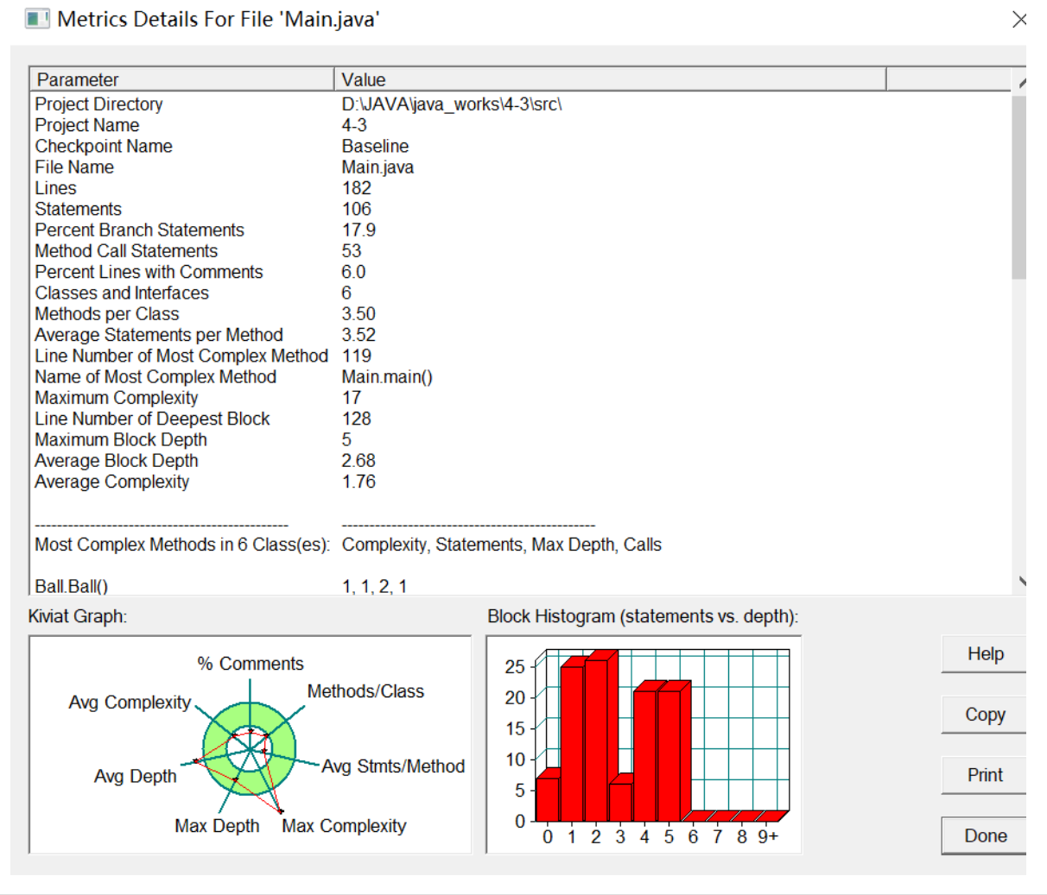Click the Methods/Class axis label
The height and width of the screenshot is (895, 1047).
pyautogui.click(x=365, y=691)
